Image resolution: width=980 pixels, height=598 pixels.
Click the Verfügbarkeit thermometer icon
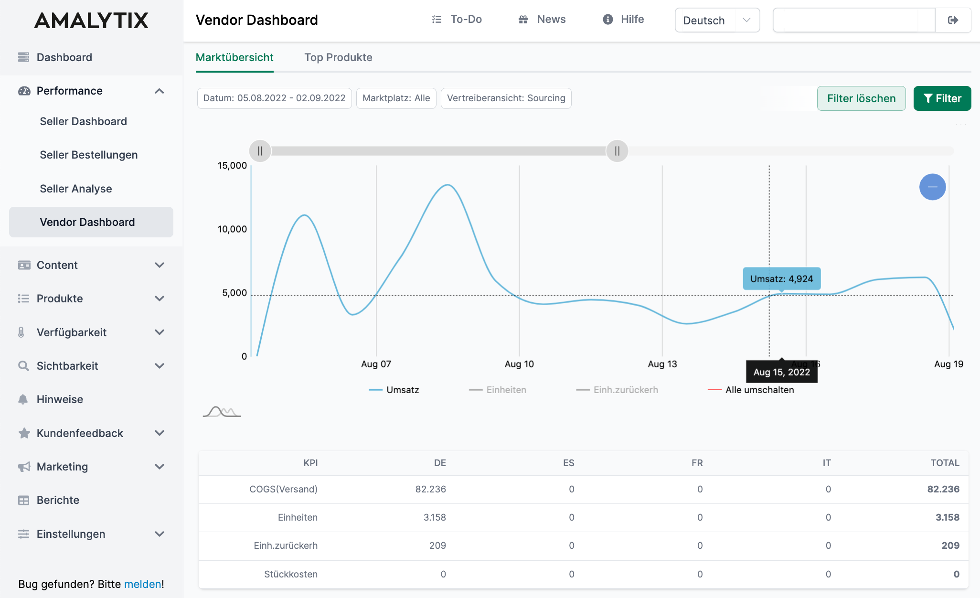[x=21, y=332]
